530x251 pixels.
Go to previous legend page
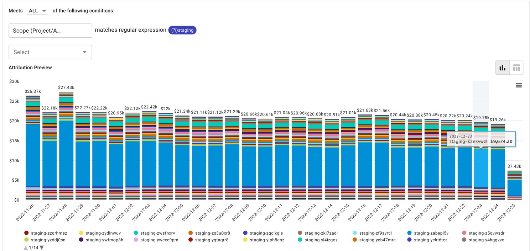(26, 247)
